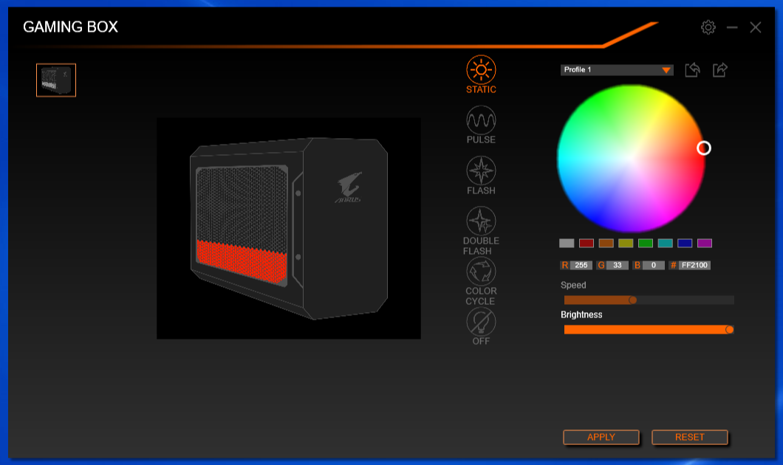Click the Brightness slider handle

[x=730, y=330]
